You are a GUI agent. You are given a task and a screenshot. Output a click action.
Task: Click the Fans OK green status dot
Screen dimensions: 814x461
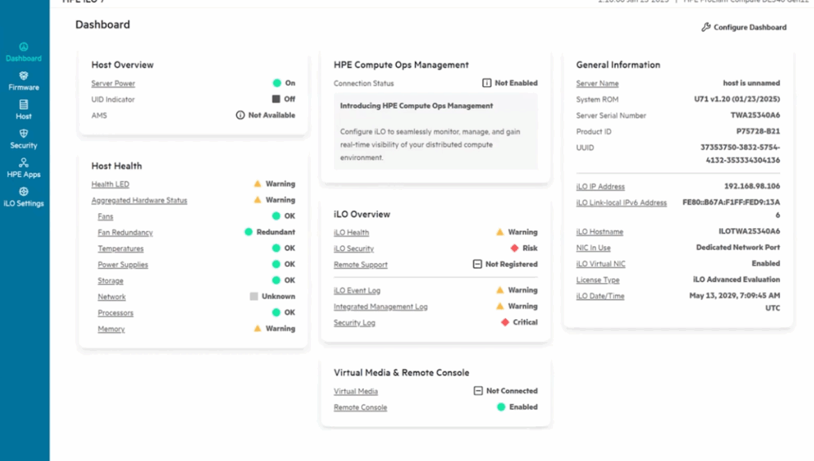(x=276, y=216)
